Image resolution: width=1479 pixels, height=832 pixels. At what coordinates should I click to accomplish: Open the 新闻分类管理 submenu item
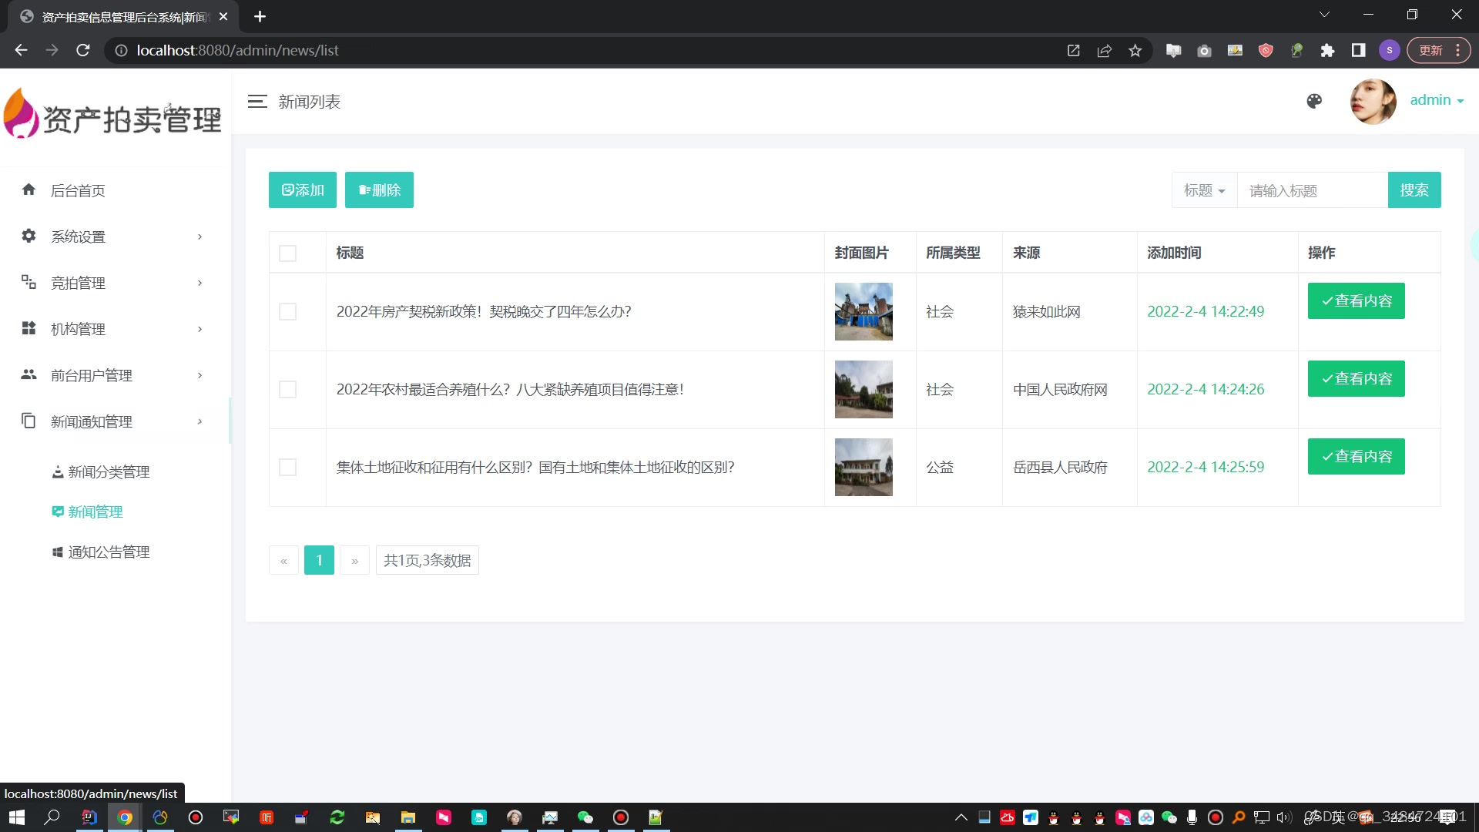(x=109, y=471)
